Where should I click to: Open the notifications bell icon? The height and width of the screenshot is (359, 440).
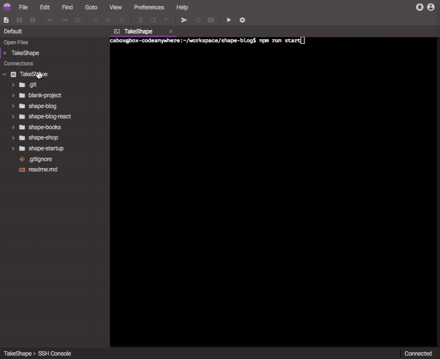coord(419,7)
